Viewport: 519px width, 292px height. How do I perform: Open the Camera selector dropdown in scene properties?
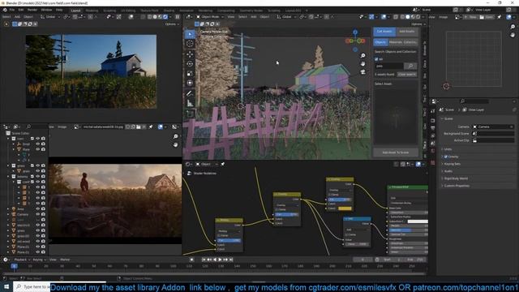(x=493, y=127)
